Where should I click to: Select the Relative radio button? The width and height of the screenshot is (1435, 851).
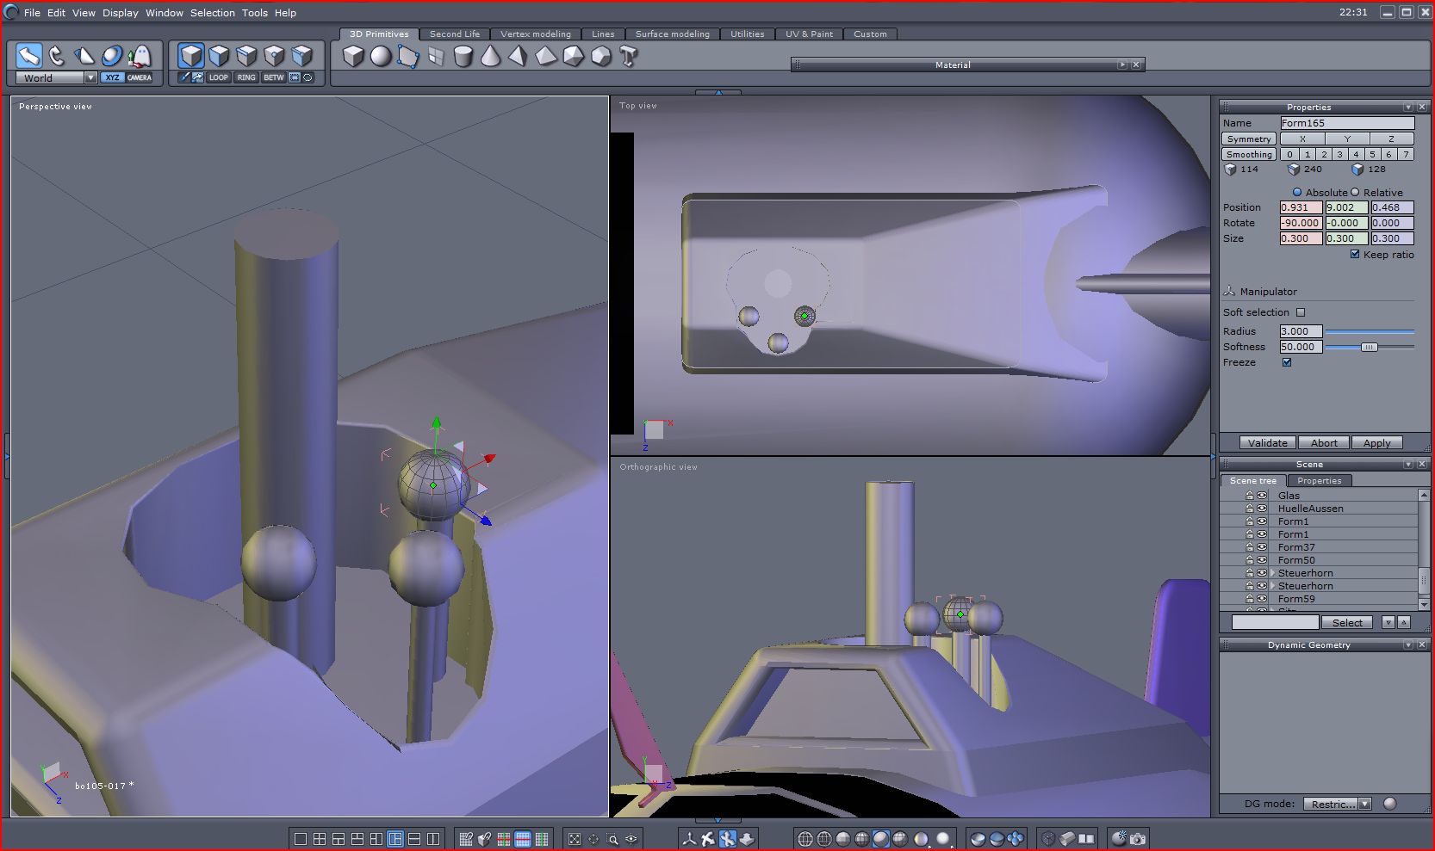coord(1355,193)
